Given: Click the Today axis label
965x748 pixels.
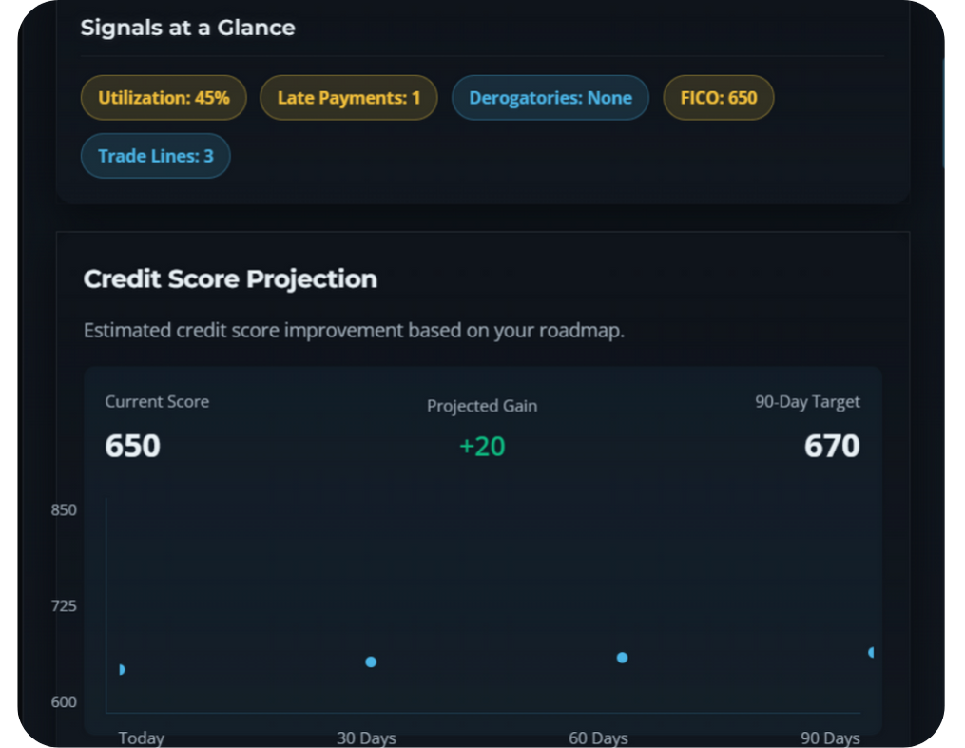Looking at the screenshot, I should (x=141, y=738).
